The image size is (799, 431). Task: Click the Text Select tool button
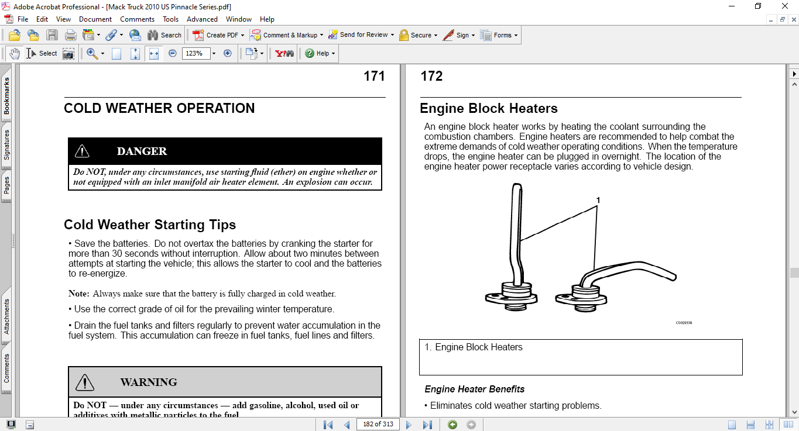pos(43,53)
